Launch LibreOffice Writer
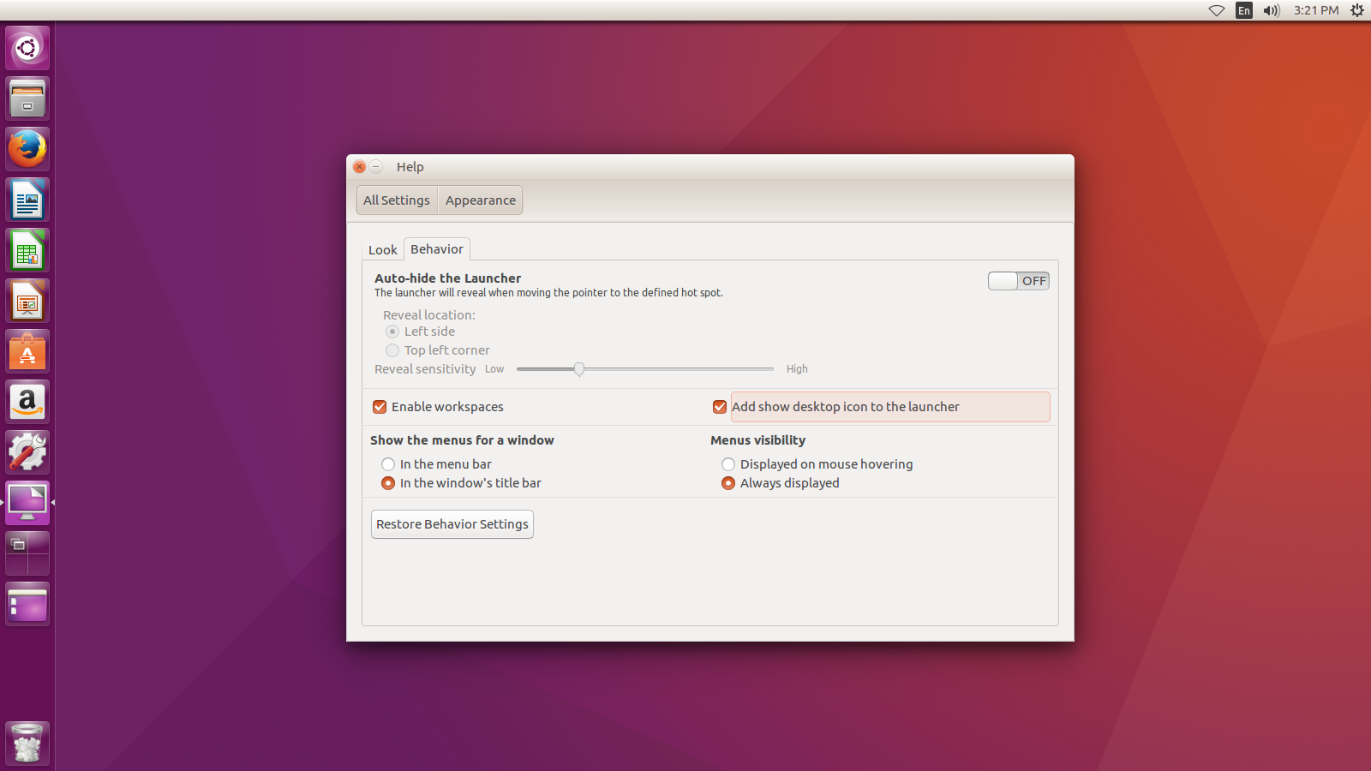1371x771 pixels. click(27, 200)
